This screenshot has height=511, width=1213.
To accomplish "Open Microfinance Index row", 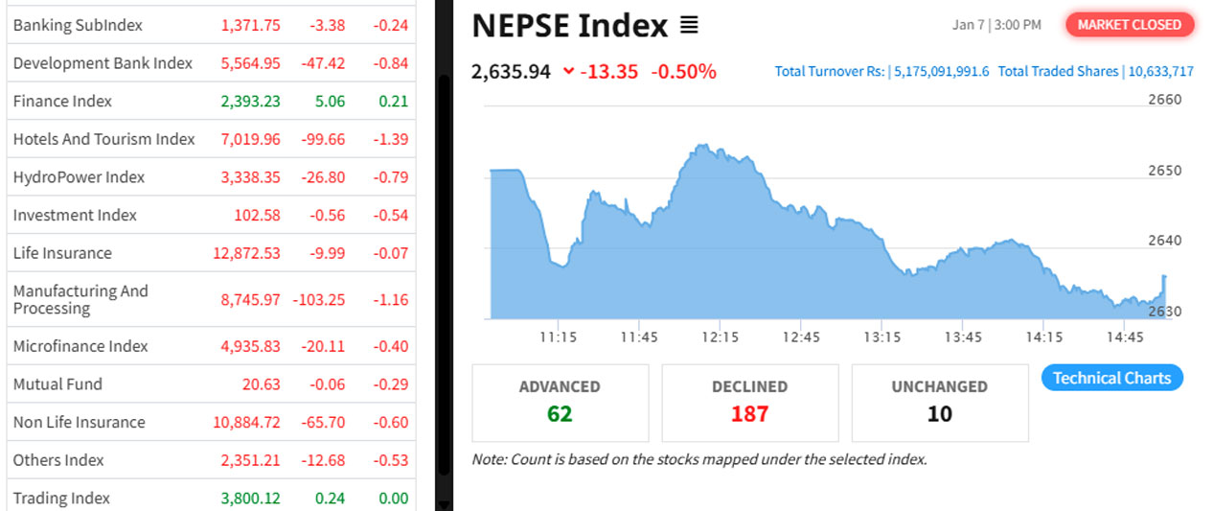I will [x=80, y=346].
